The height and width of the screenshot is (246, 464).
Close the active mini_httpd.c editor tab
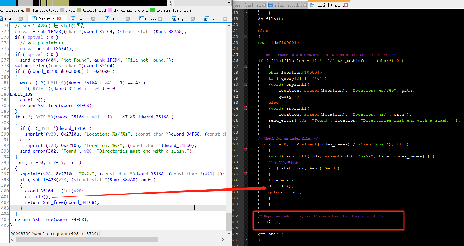pos(346,5)
